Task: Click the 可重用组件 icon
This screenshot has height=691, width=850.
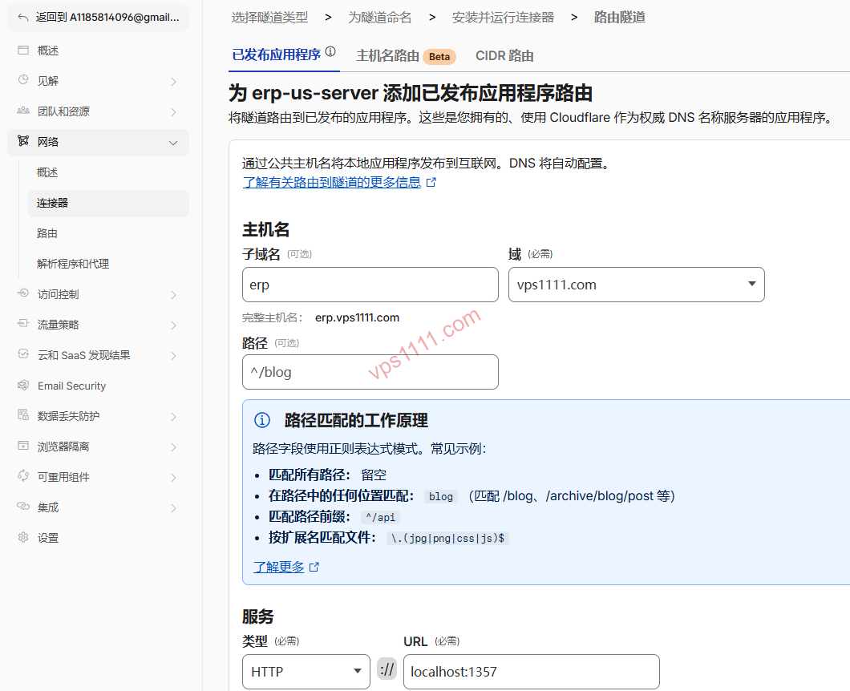Action: point(23,476)
